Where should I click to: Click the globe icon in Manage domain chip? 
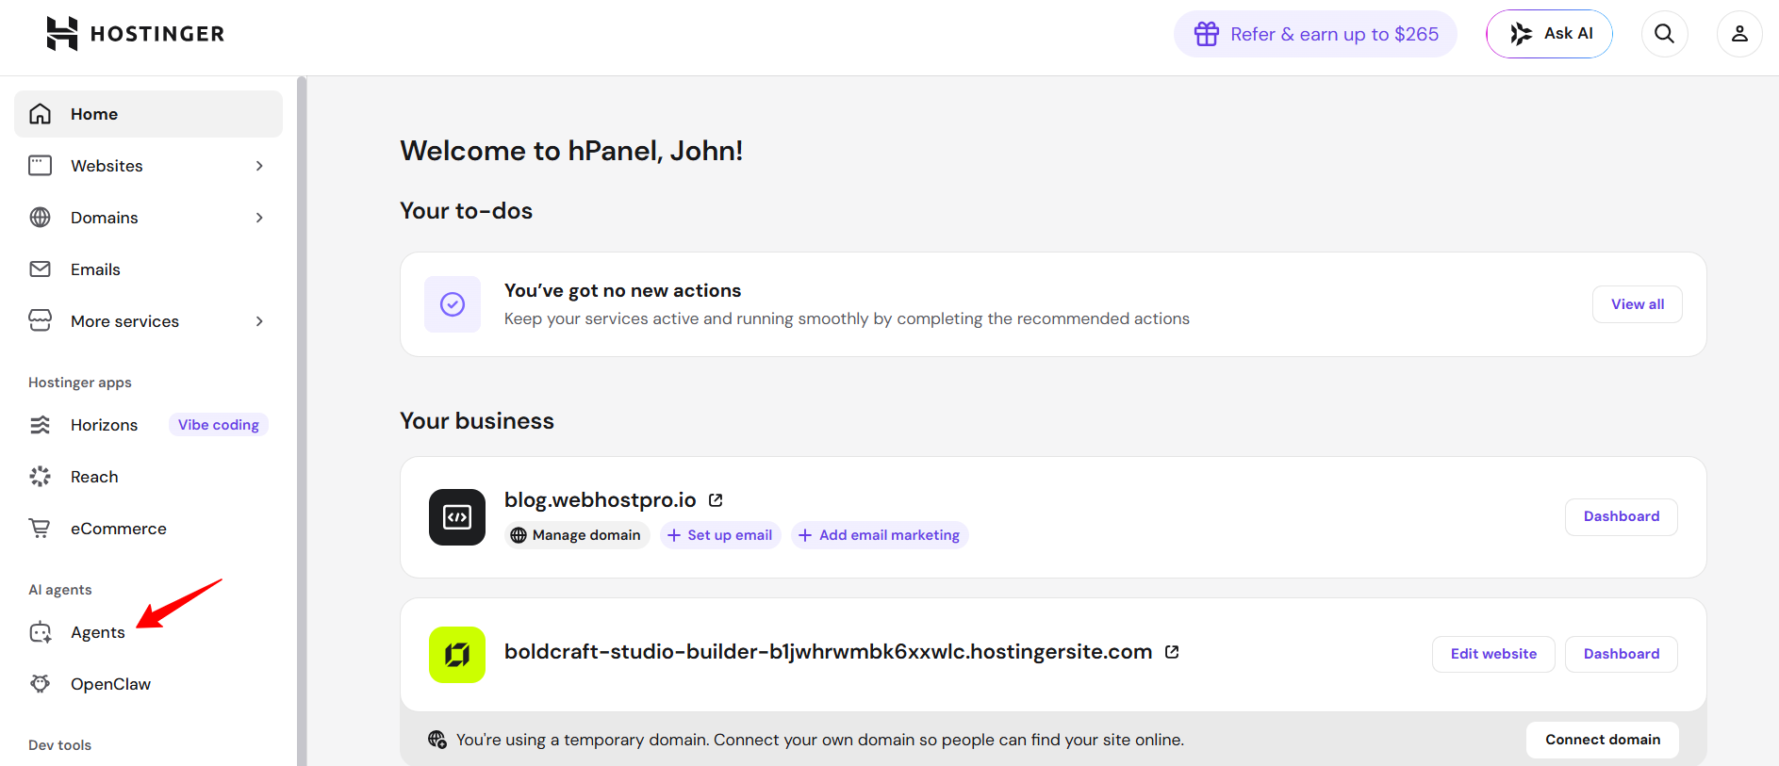[x=519, y=535]
